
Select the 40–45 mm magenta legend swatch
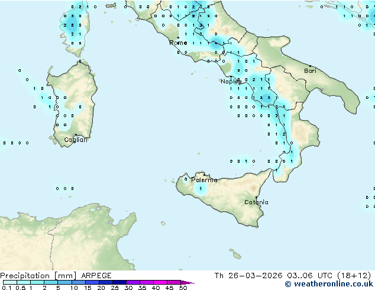(160, 282)
